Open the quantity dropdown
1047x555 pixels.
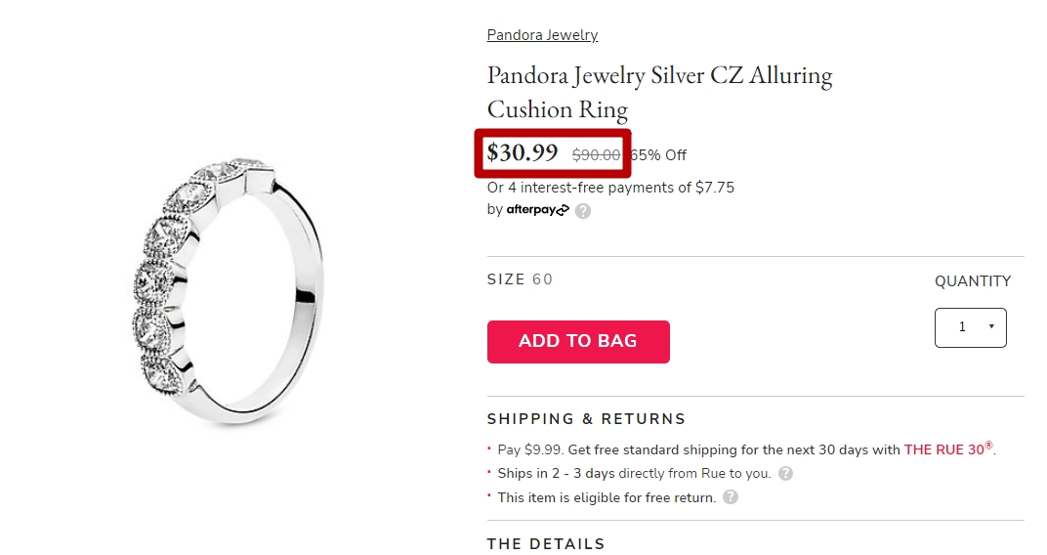tap(970, 327)
